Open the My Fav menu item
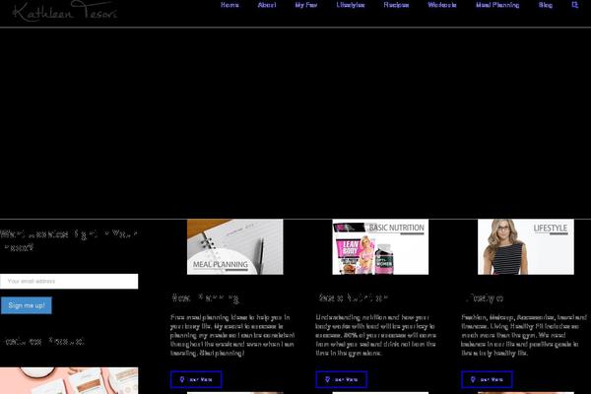This screenshot has width=591, height=394. tap(306, 5)
